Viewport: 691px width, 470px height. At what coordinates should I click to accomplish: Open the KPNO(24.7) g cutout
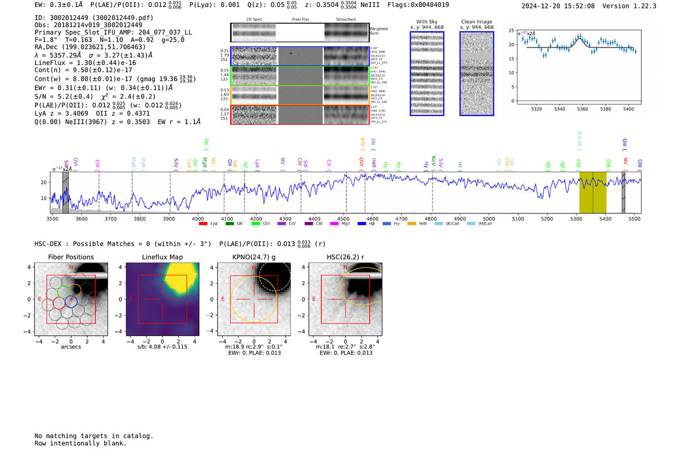(x=254, y=299)
